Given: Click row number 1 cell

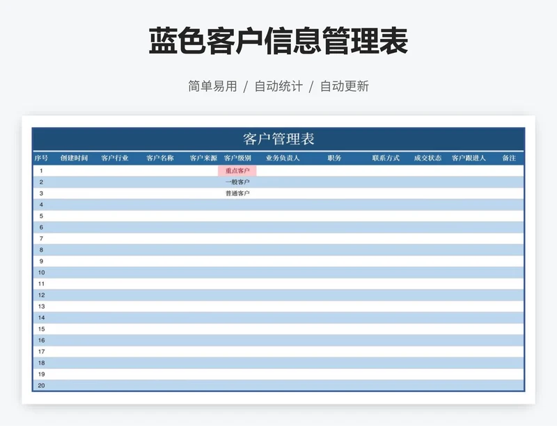Looking at the screenshot, I should pos(41,171).
